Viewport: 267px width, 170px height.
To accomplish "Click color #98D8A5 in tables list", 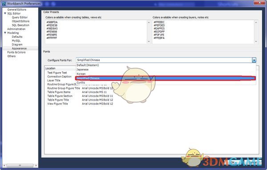I will point(52,28).
